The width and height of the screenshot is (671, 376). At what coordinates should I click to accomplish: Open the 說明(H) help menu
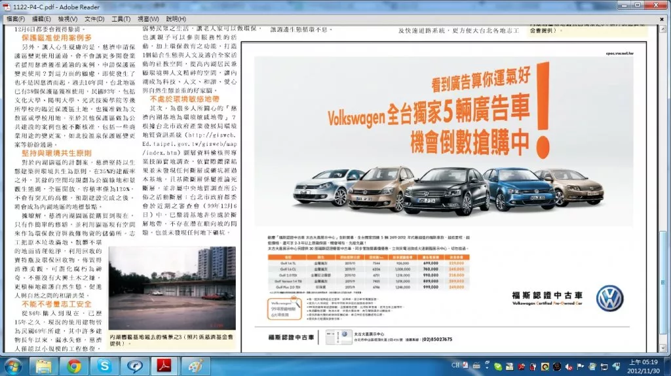pos(176,19)
